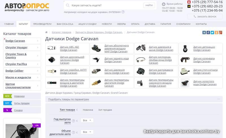226x138 pixels.
Task: Open the АКЦИИ И СКИДКИ menu item
Action: pos(87,24)
